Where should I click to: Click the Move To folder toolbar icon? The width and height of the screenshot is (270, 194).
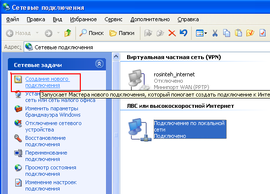[148, 33]
